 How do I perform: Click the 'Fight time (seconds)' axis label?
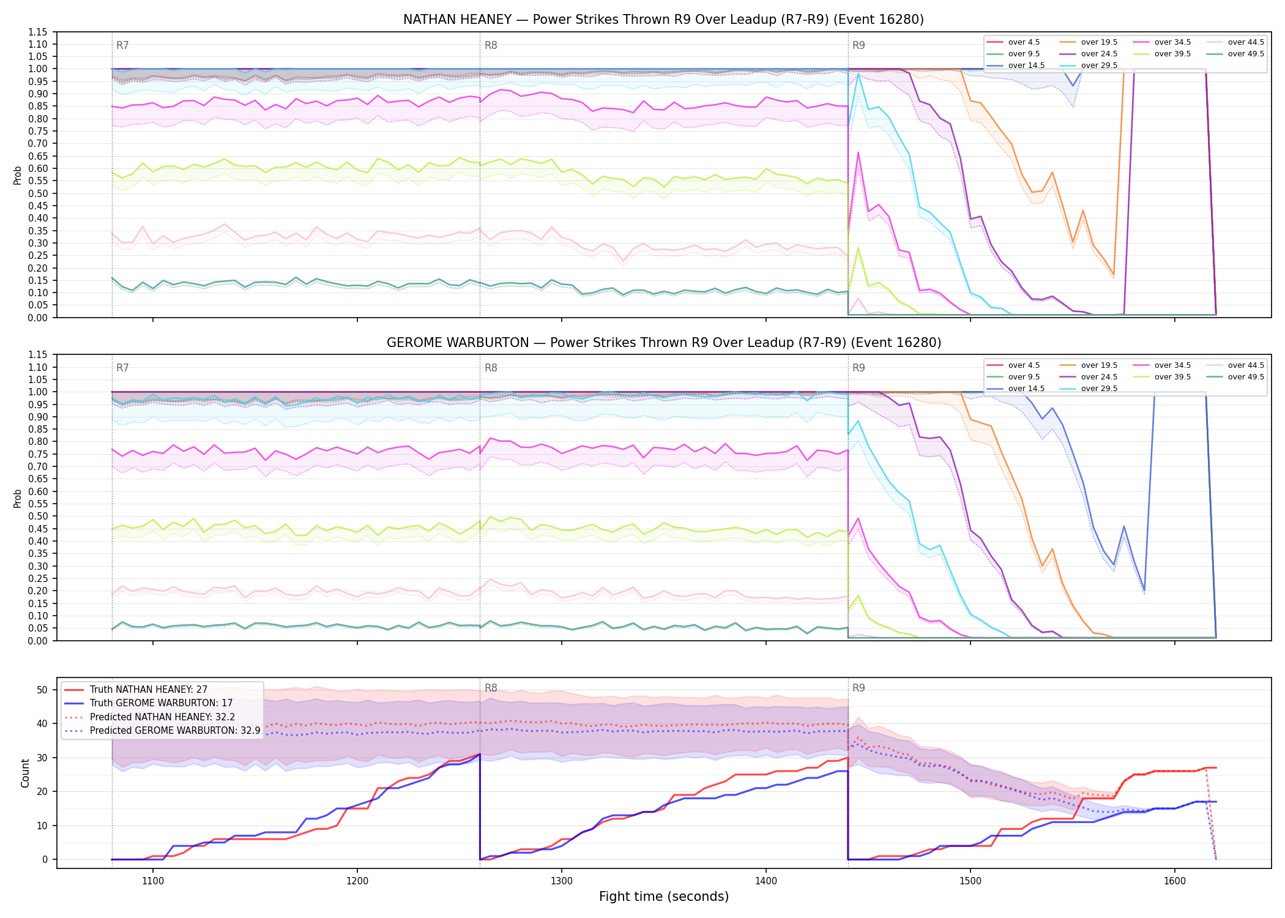point(664,897)
